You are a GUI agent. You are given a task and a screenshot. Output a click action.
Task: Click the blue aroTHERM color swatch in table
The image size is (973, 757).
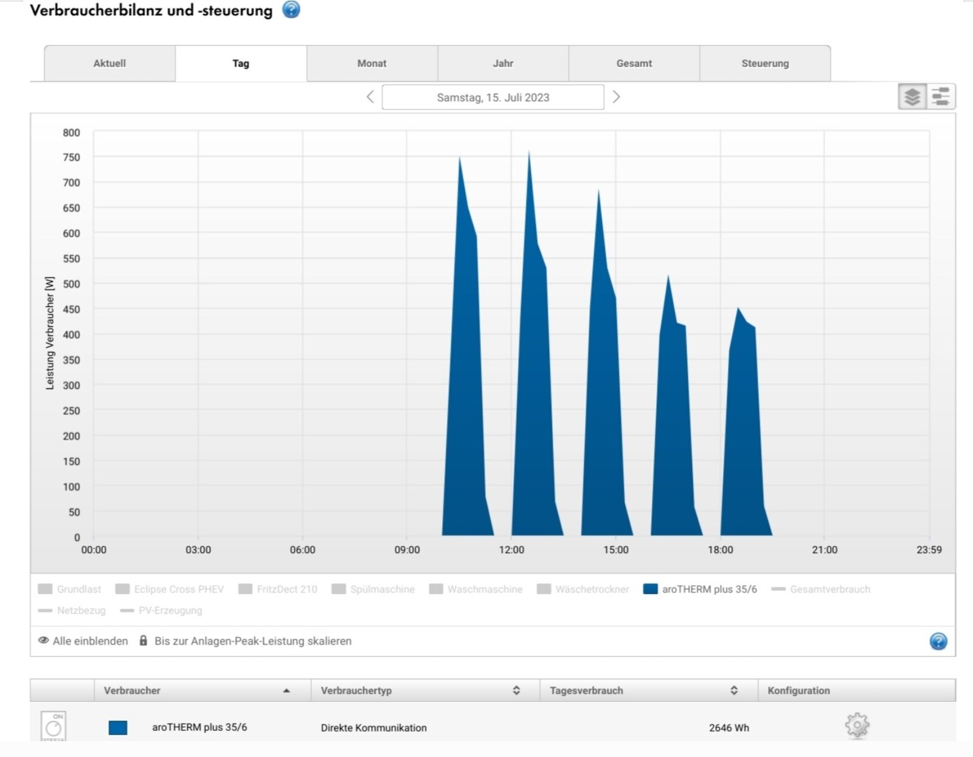tap(118, 728)
